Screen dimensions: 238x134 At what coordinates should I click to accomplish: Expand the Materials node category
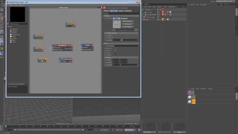pyautogui.click(x=9, y=29)
